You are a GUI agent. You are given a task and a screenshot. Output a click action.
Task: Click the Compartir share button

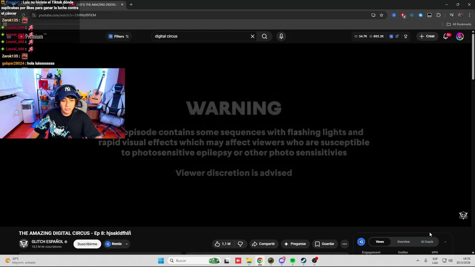point(263,244)
